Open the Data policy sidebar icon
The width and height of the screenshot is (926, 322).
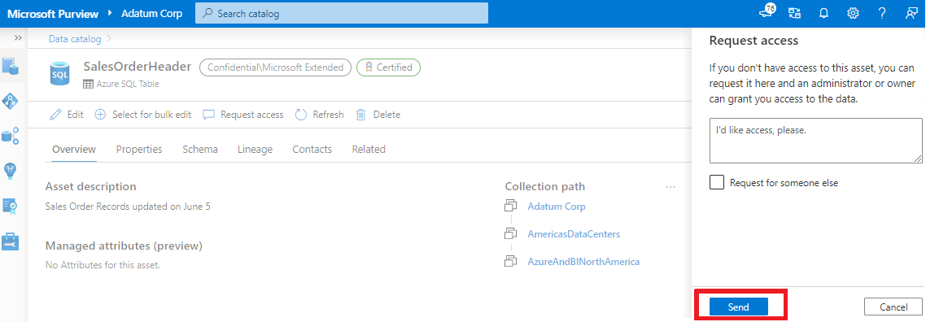coord(11,205)
